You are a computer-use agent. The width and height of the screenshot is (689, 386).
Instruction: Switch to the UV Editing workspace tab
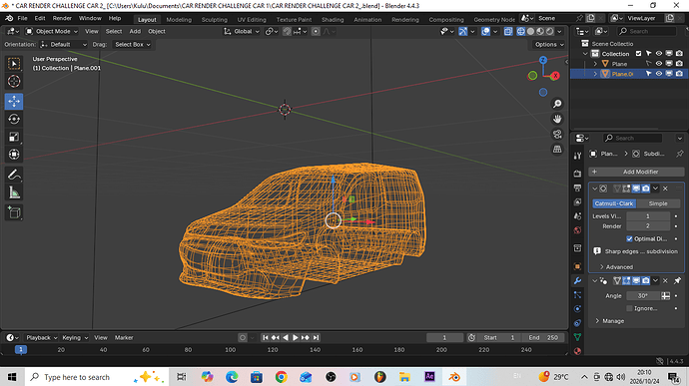252,19
